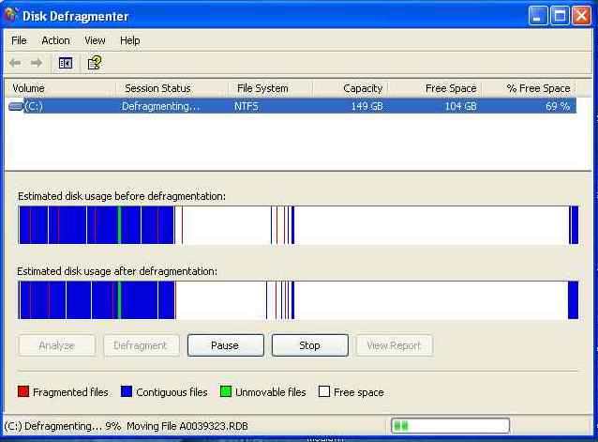Click the blue Contiguous files swatch

point(127,391)
